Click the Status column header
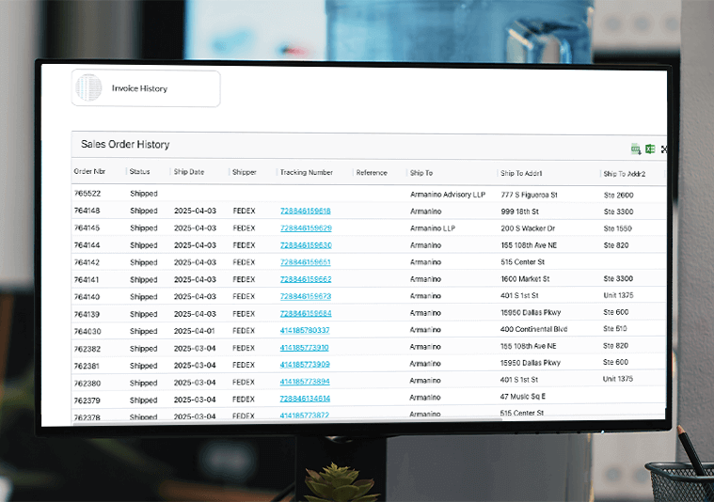 coord(139,172)
